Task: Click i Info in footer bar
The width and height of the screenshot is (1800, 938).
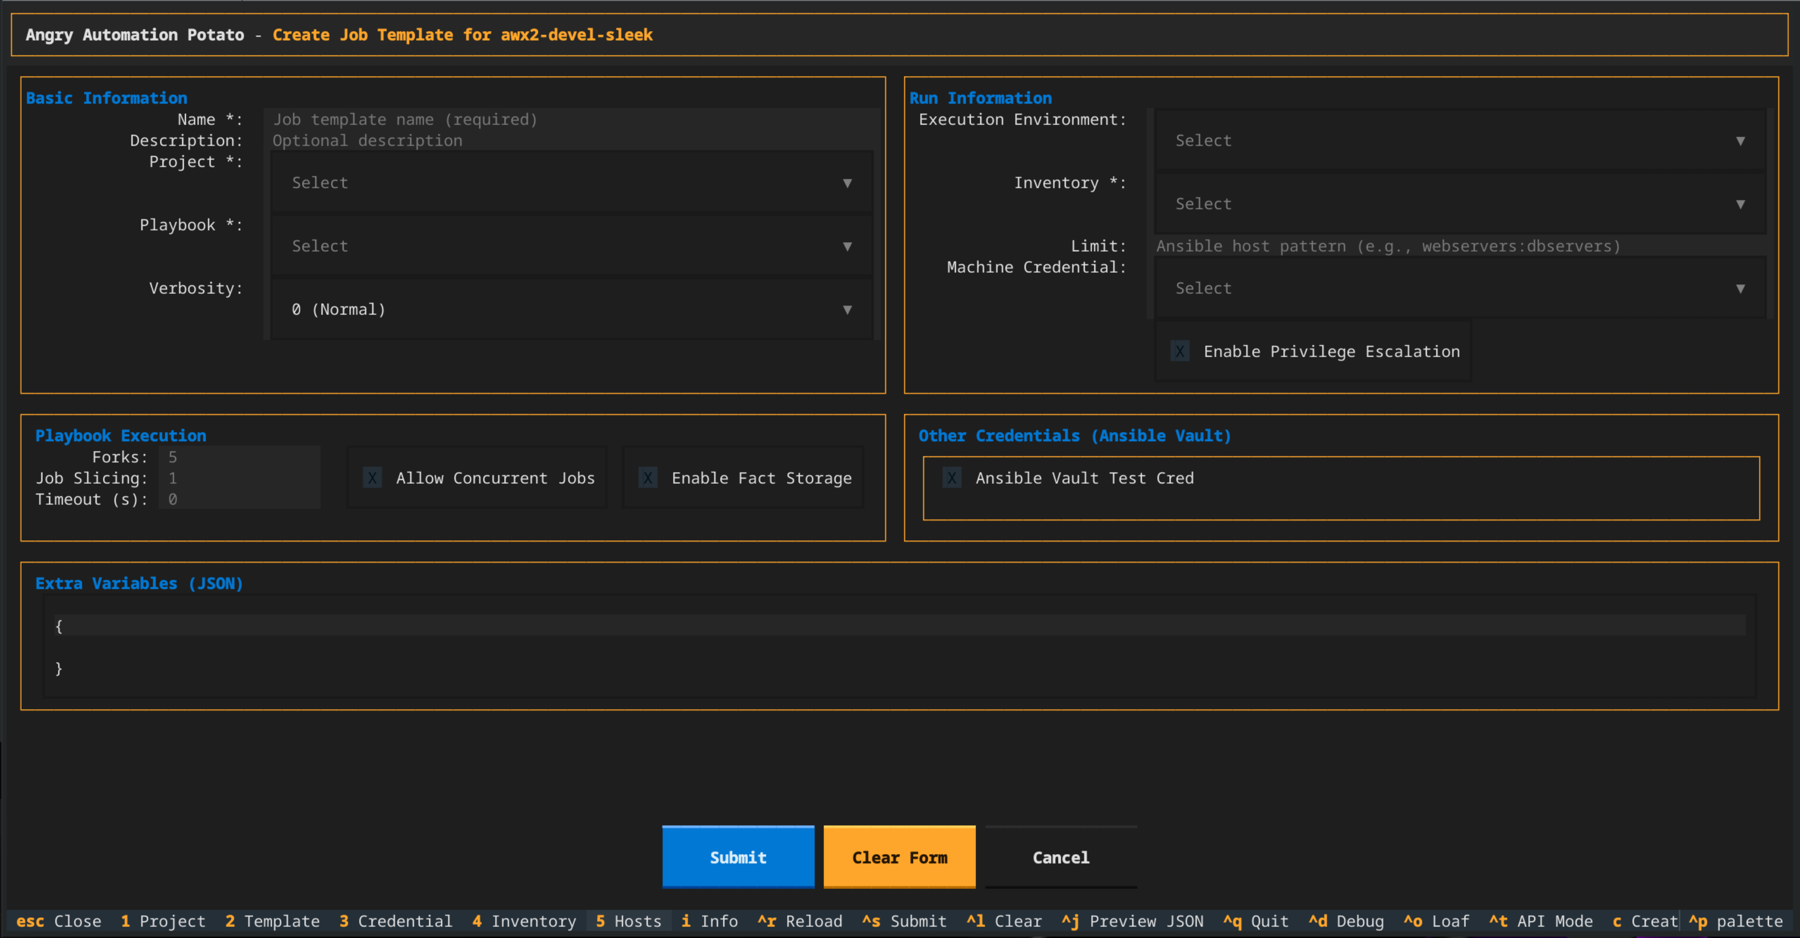Action: [x=710, y=921]
